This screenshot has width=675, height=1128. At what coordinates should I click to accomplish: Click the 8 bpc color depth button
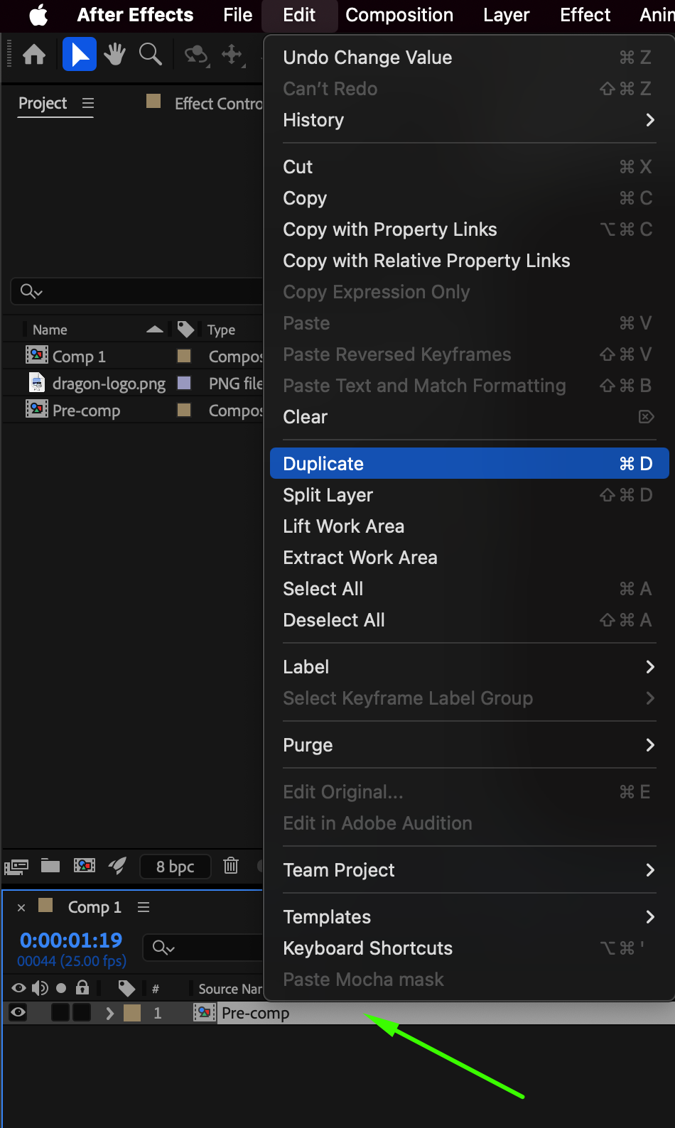[x=175, y=867]
